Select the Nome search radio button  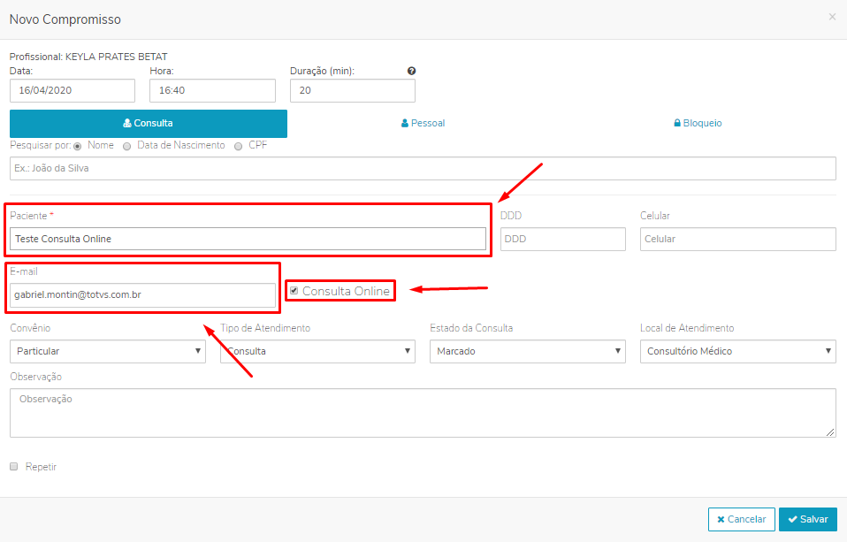(78, 147)
